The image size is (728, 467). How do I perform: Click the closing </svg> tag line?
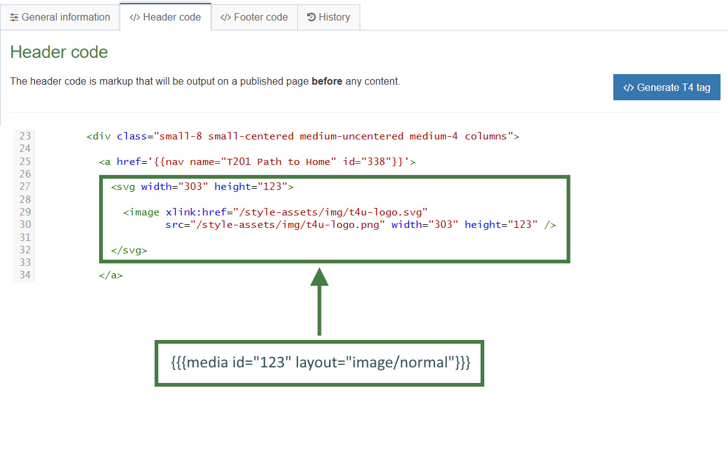coord(129,250)
